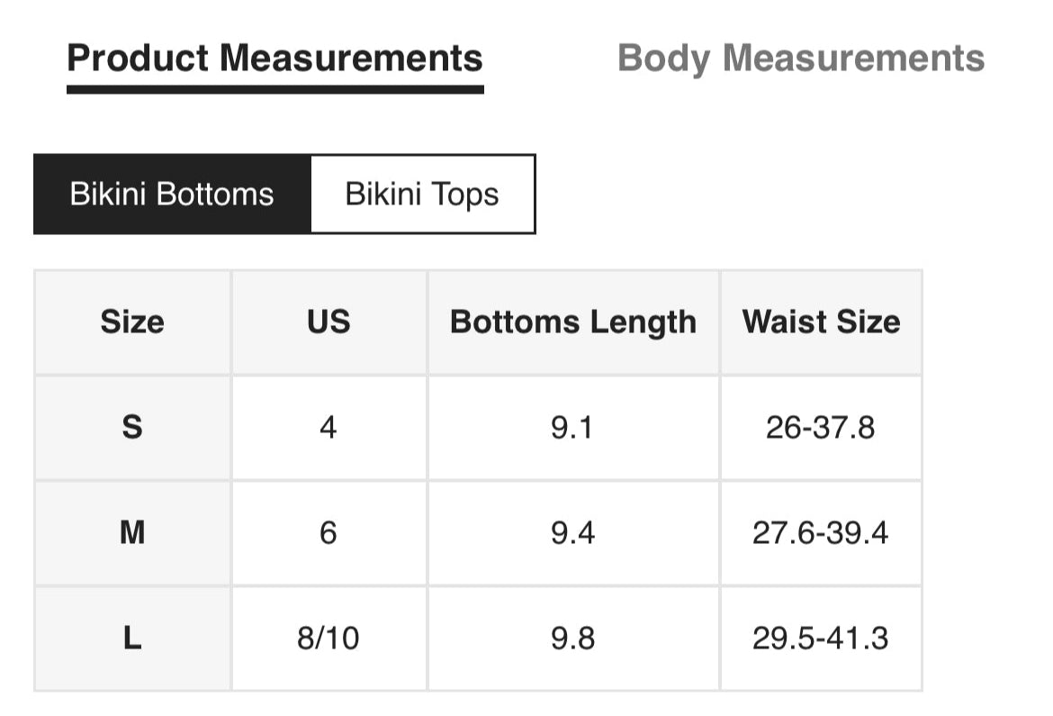Switch to Product Measurements tab

pyautogui.click(x=274, y=59)
